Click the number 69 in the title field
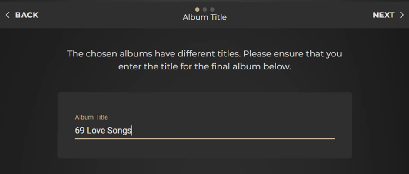The image size is (409, 174). [79, 130]
